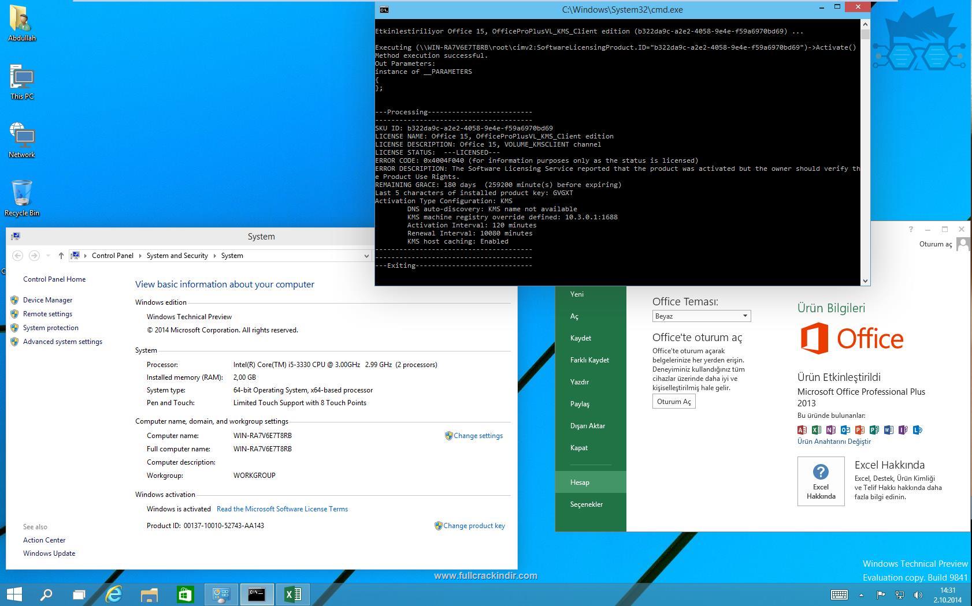Select Yazdır in Excel backstage menu
The height and width of the screenshot is (606, 972).
tap(591, 382)
